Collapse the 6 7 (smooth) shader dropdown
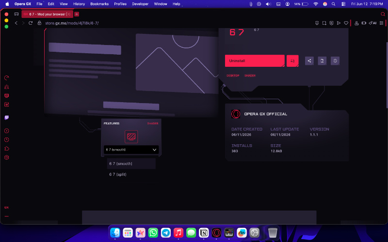The height and width of the screenshot is (242, 388). tap(131, 150)
